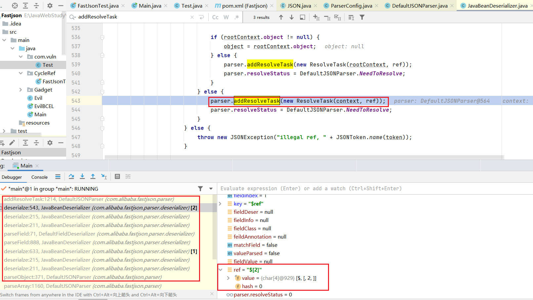Viewport: 533px width, 300px height.
Task: Insert new line in search field icon
Action: 202,17
